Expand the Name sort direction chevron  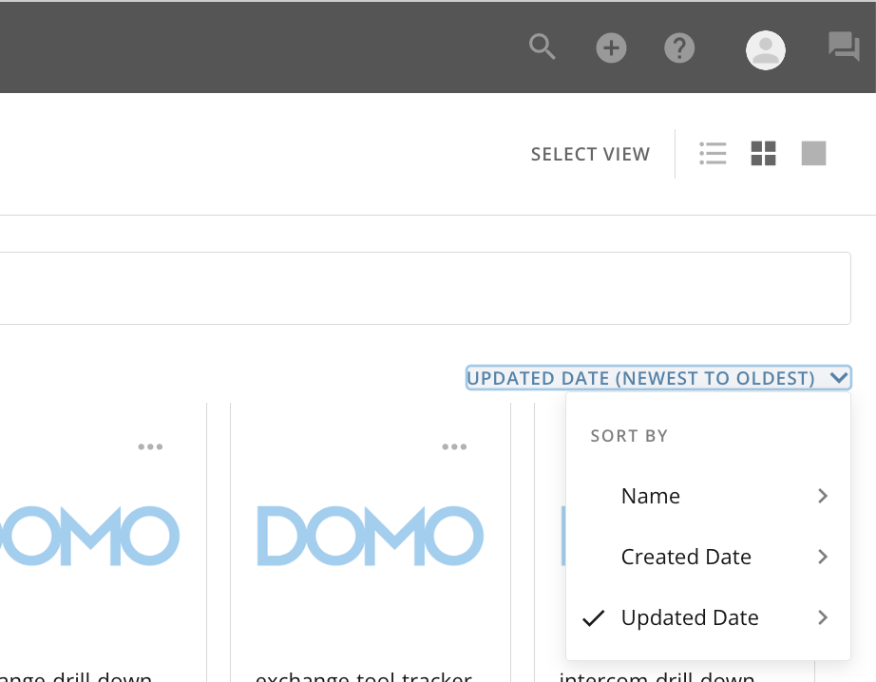pyautogui.click(x=821, y=496)
